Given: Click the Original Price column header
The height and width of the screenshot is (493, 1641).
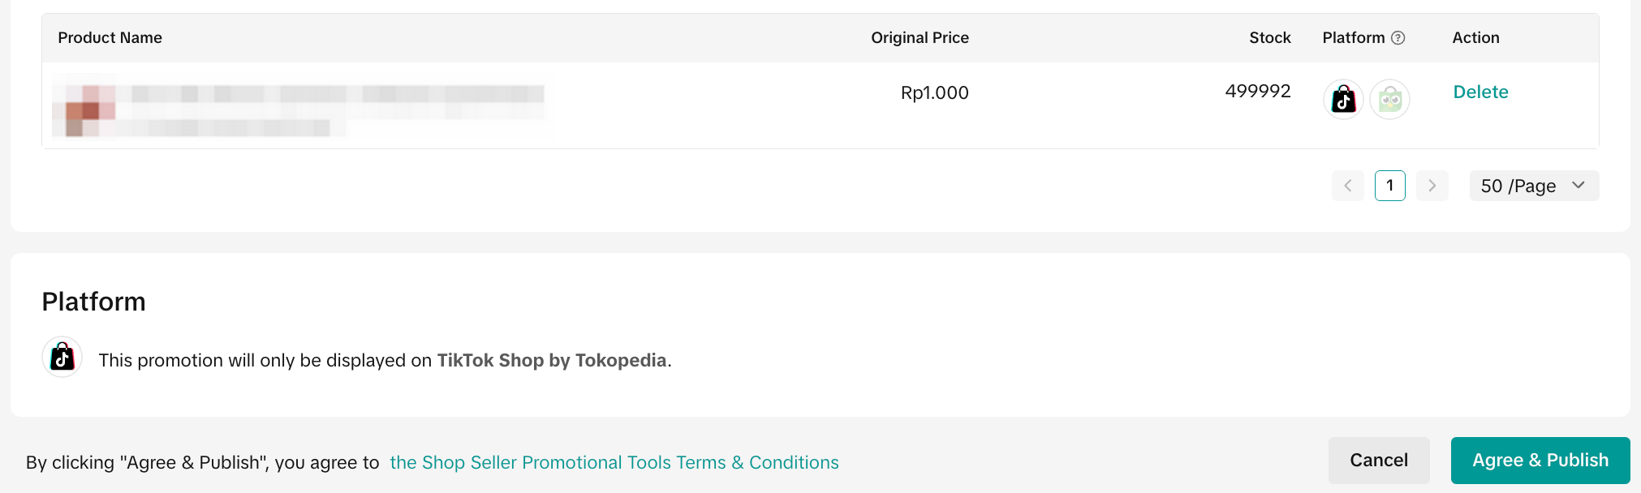Looking at the screenshot, I should (x=920, y=38).
